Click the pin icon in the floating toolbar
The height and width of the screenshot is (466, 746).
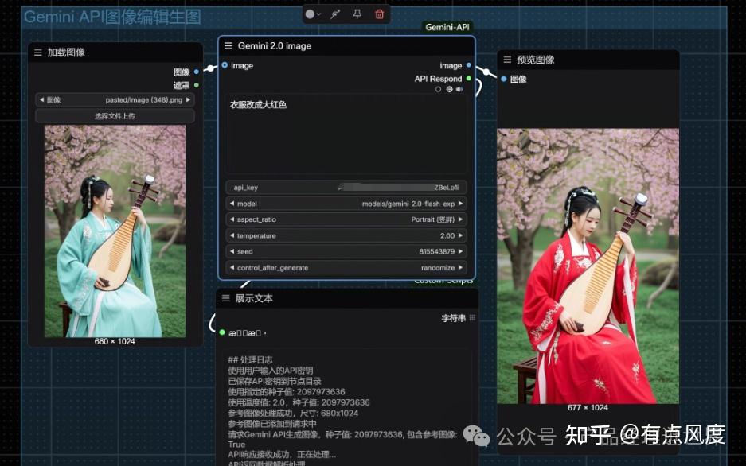pyautogui.click(x=357, y=14)
